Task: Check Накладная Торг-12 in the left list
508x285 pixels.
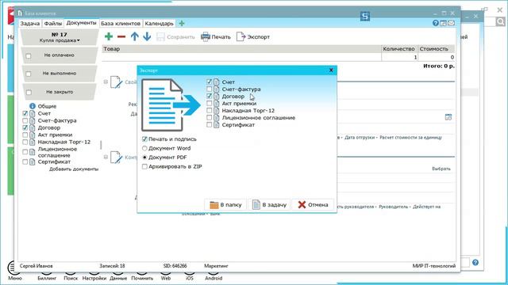Action: pos(25,142)
